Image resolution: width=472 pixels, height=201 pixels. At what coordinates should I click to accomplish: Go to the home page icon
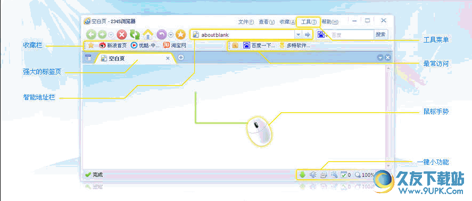[x=148, y=35]
